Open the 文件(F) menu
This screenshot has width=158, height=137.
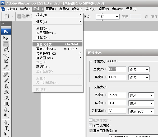[x=12, y=9]
